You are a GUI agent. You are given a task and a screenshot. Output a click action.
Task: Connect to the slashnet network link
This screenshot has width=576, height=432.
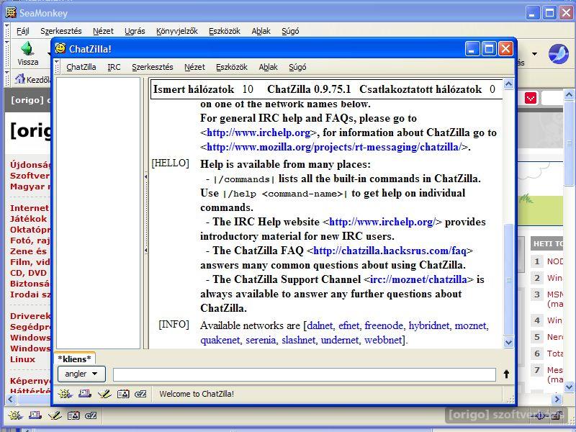click(x=298, y=340)
